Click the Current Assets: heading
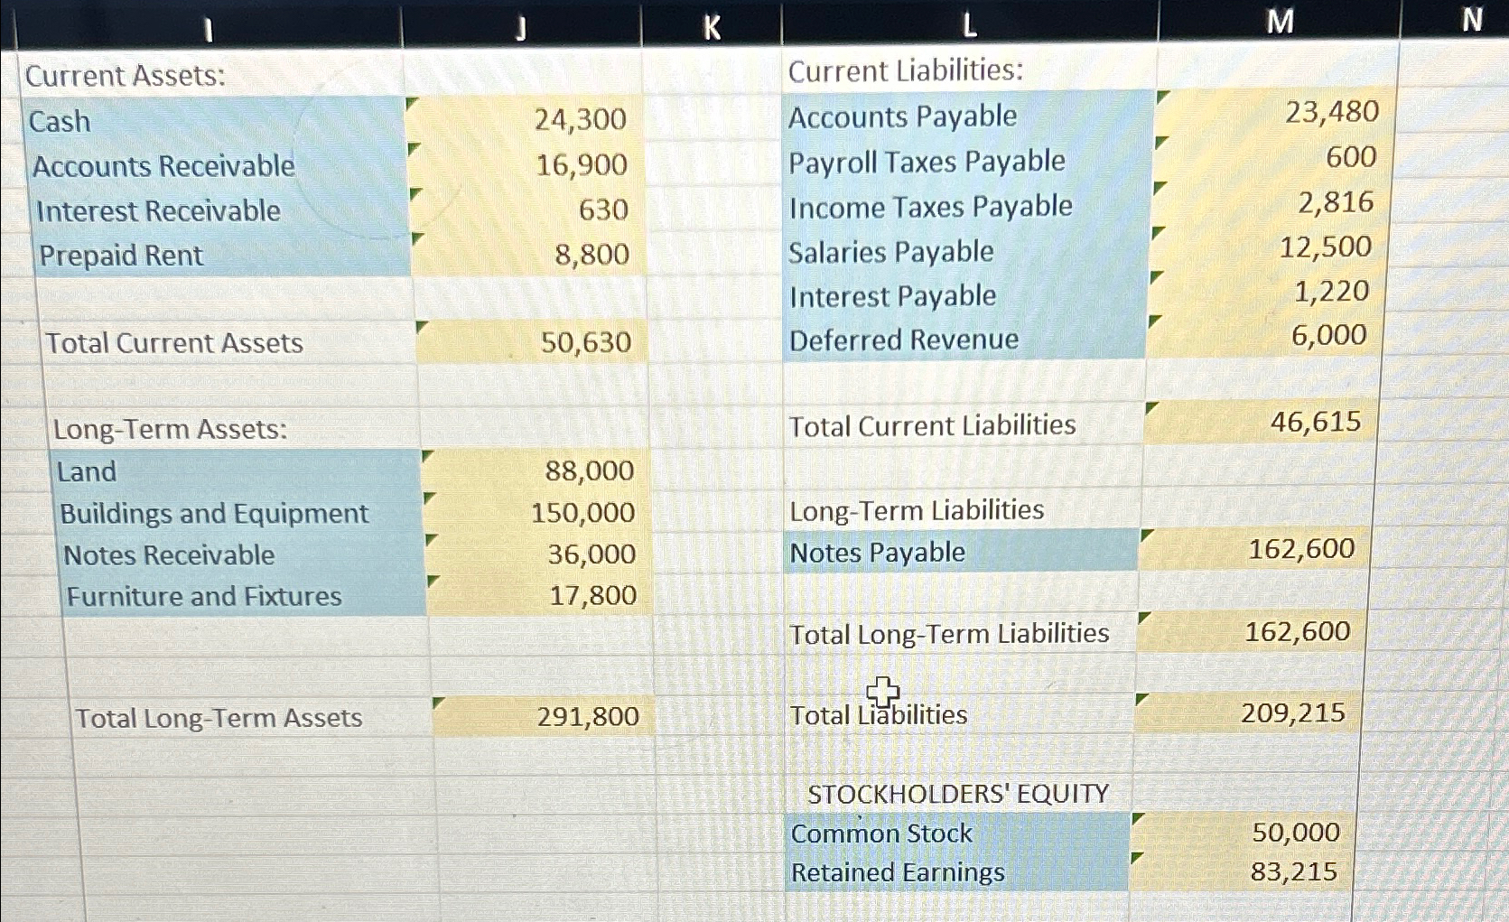This screenshot has height=922, width=1509. click(x=126, y=76)
